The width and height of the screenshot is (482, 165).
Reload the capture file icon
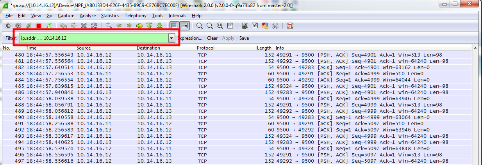point(94,26)
